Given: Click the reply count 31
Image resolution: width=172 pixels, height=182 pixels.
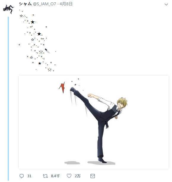Looking at the screenshot, I should [x=29, y=176].
